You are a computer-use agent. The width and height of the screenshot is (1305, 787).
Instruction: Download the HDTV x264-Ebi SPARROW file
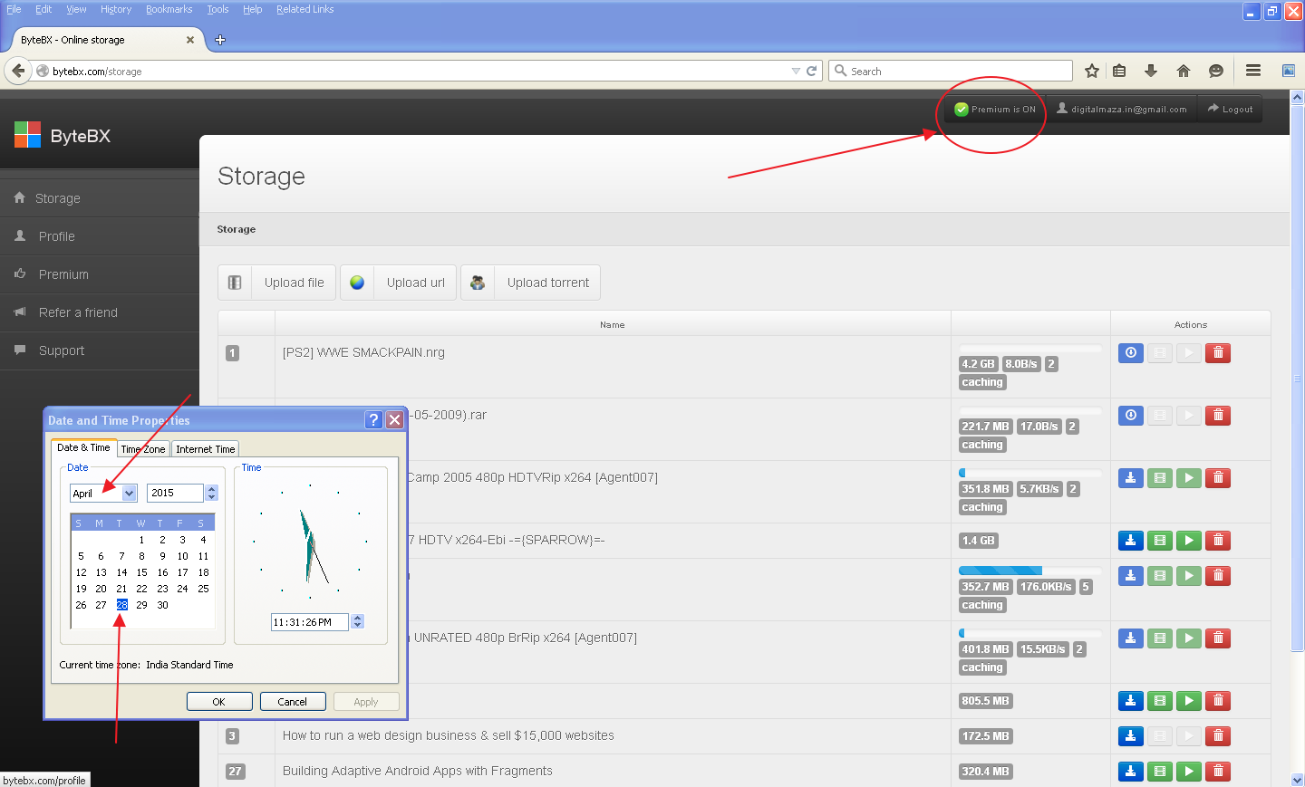pyautogui.click(x=1131, y=541)
